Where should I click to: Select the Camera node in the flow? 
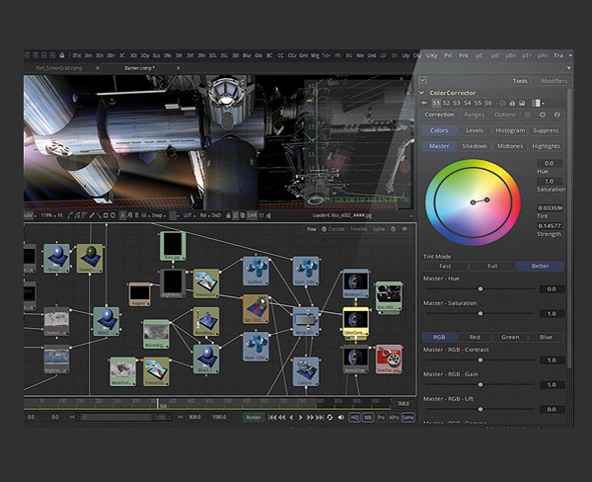click(306, 372)
